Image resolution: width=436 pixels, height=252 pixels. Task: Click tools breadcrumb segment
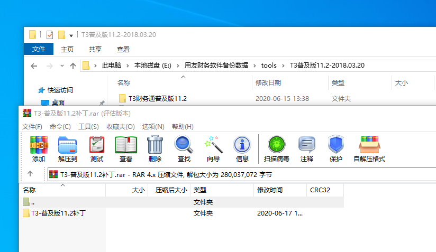[x=269, y=66]
